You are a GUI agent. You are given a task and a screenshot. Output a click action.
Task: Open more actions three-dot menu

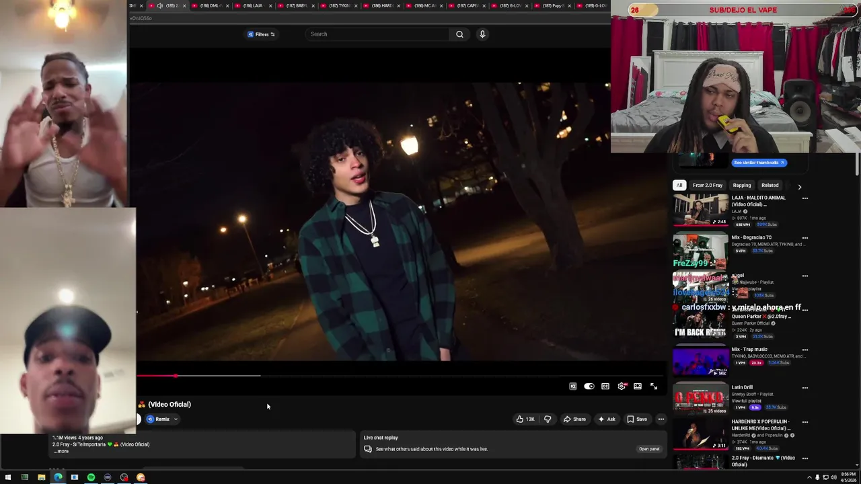tap(661, 419)
